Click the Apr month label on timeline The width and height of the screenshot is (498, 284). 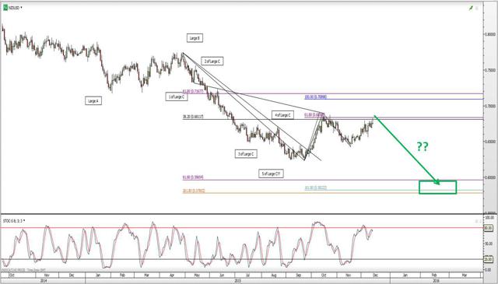tap(173, 275)
